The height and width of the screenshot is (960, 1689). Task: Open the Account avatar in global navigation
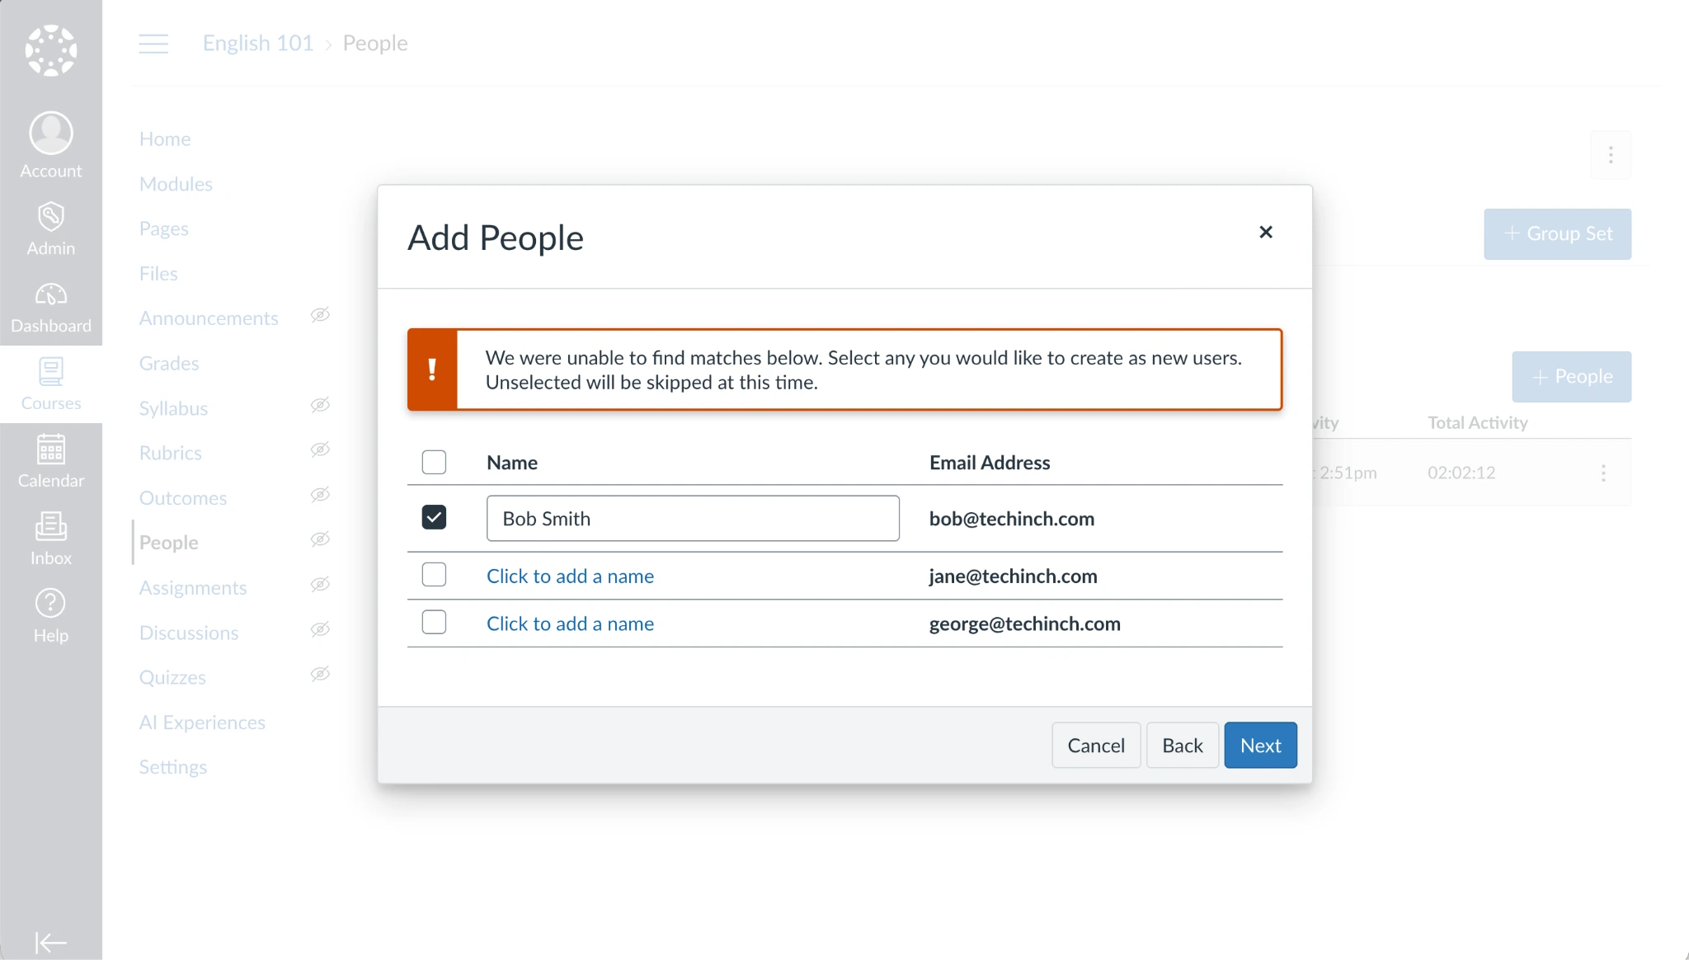[51, 133]
